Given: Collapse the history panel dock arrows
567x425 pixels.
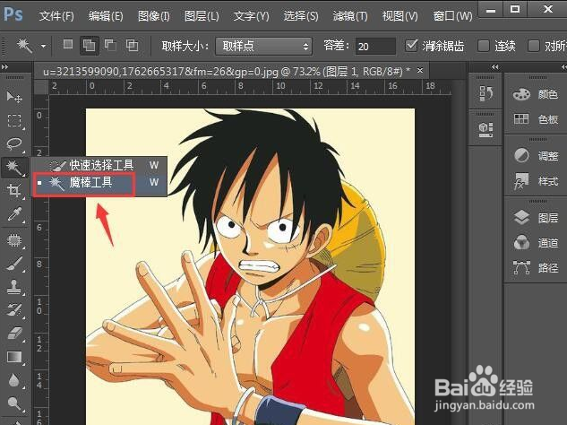Looking at the screenshot, I should (x=494, y=67).
